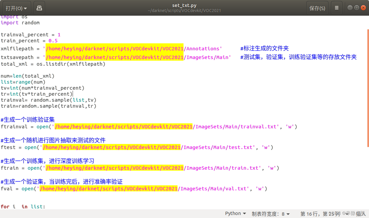This screenshot has height=218, width=369.
Task: Open the Python language selector in status bar
Action: coord(235,213)
